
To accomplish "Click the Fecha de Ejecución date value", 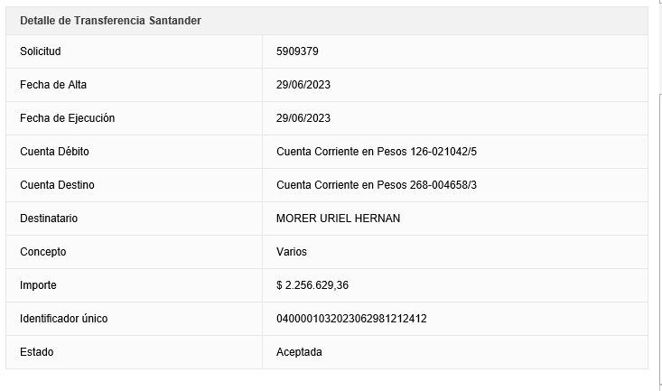I will tap(303, 118).
